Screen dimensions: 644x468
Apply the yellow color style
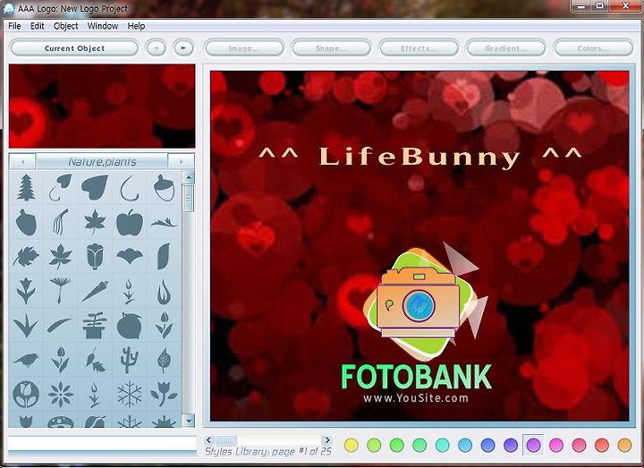click(352, 445)
